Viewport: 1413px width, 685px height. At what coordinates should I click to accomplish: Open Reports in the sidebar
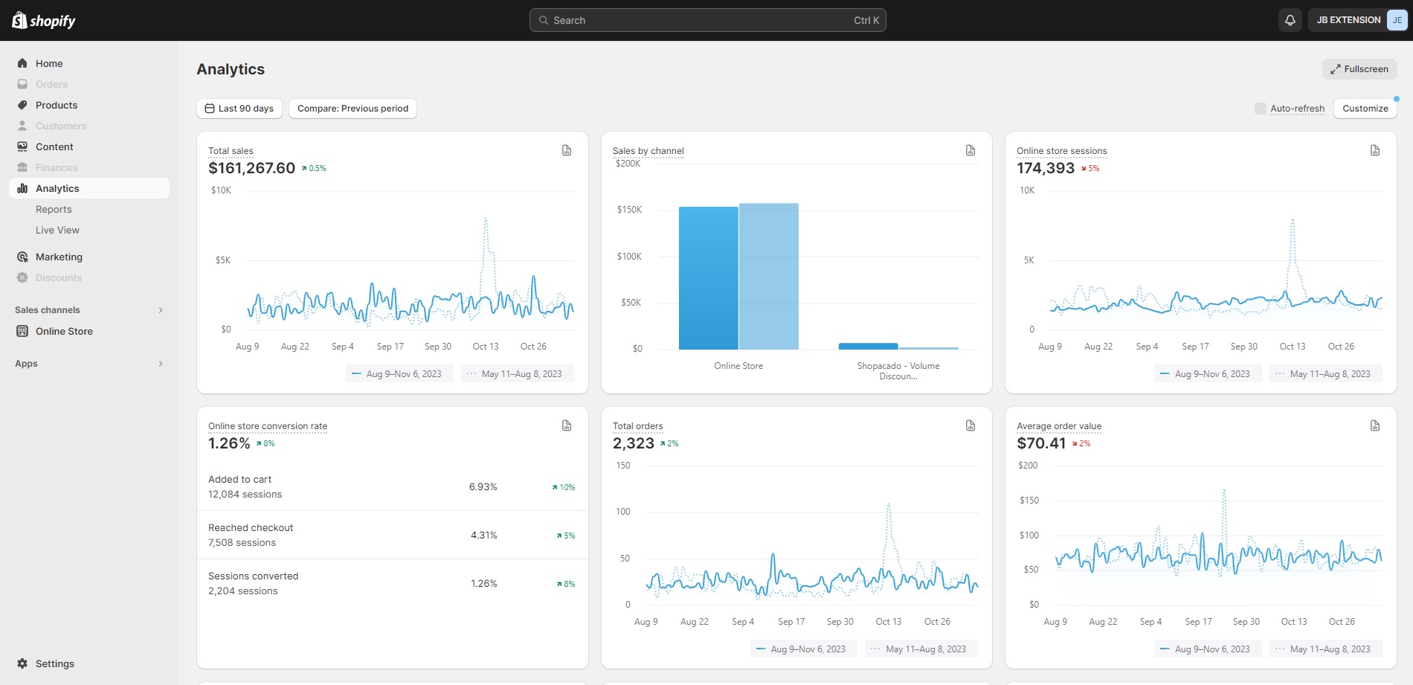tap(54, 210)
